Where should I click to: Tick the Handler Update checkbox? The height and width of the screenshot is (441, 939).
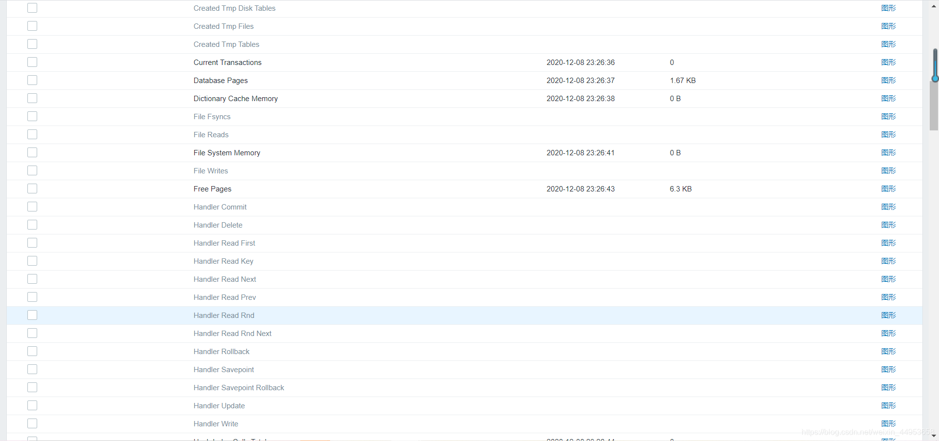click(x=32, y=405)
